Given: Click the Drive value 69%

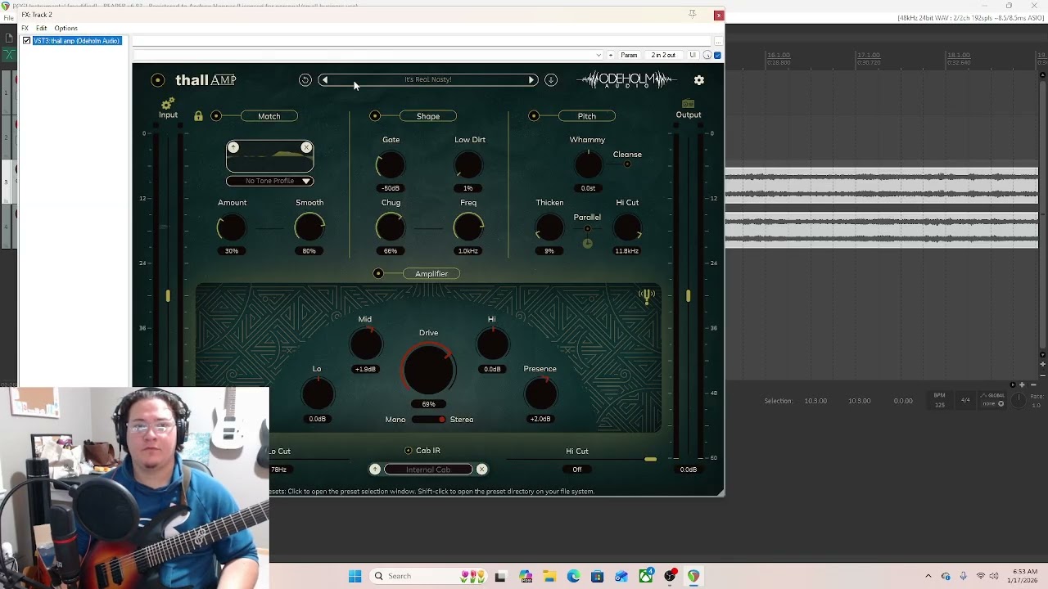Looking at the screenshot, I should tap(428, 404).
